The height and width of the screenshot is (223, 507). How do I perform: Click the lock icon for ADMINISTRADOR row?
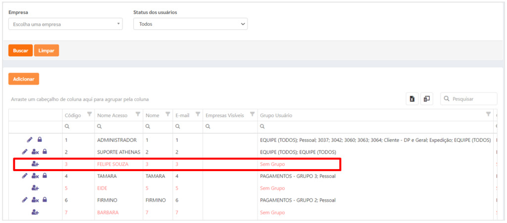40,140
